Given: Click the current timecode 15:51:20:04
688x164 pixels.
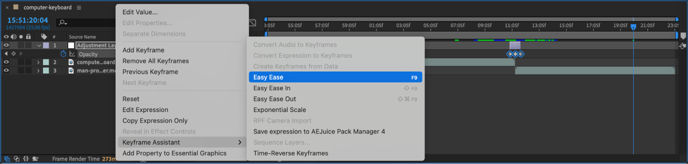Looking at the screenshot, I should click(x=28, y=20).
